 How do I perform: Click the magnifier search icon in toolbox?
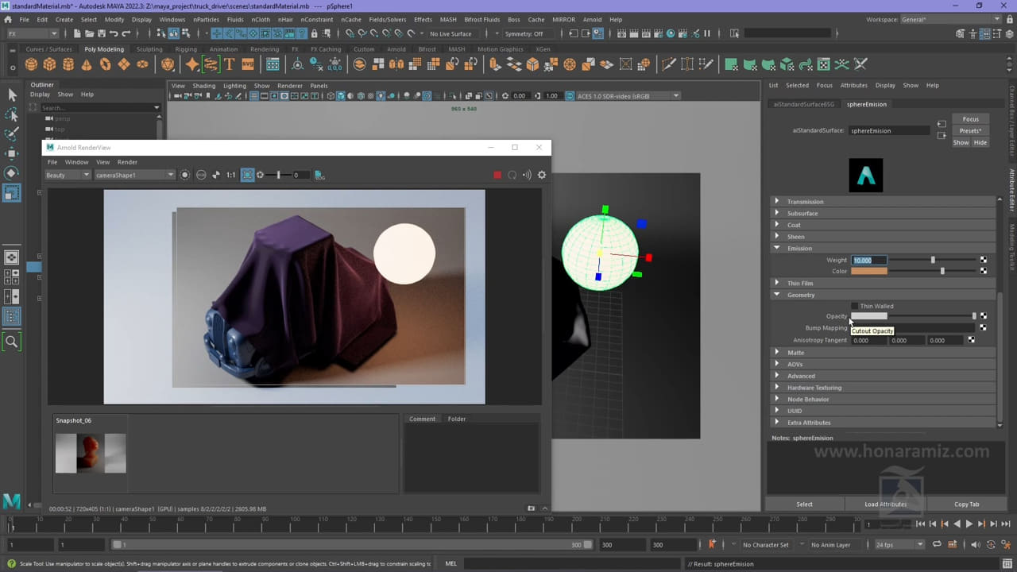(x=12, y=342)
